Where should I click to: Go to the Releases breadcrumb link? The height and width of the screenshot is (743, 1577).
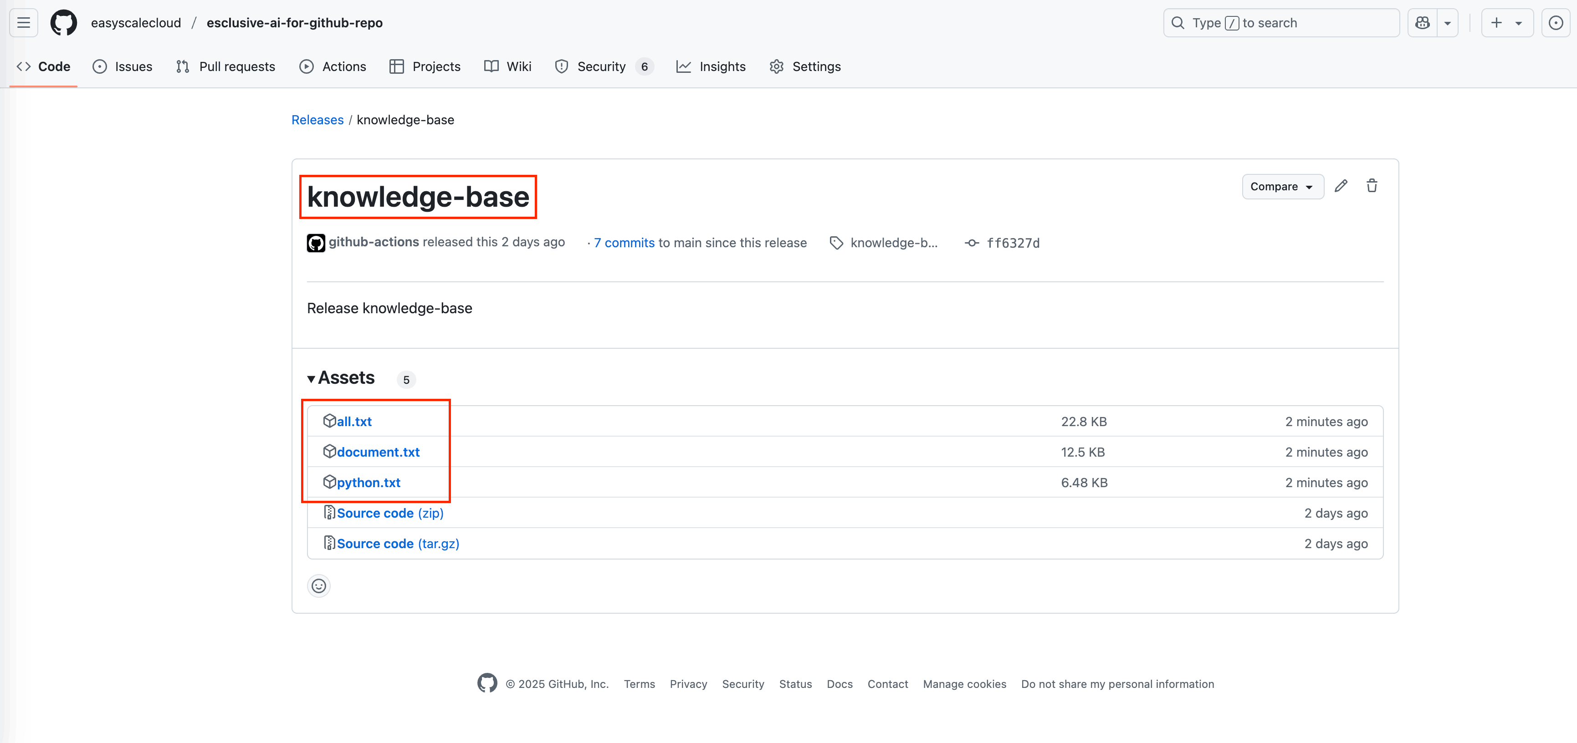(x=317, y=119)
